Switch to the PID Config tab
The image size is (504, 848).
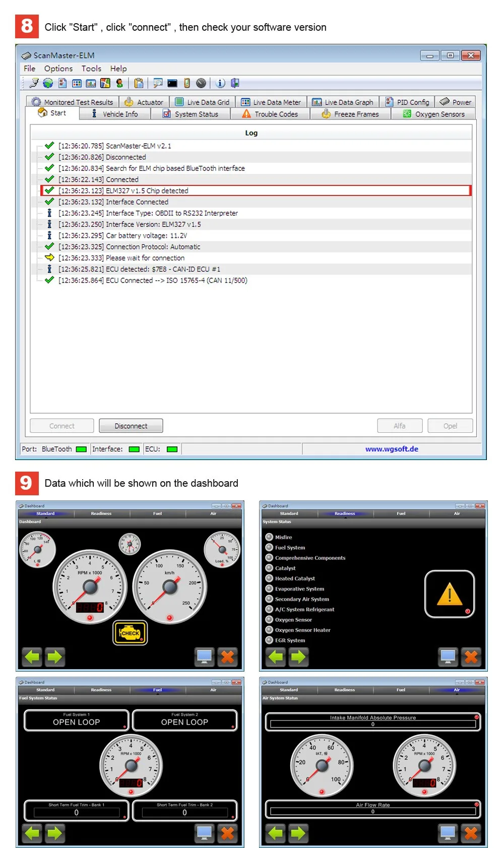point(407,102)
